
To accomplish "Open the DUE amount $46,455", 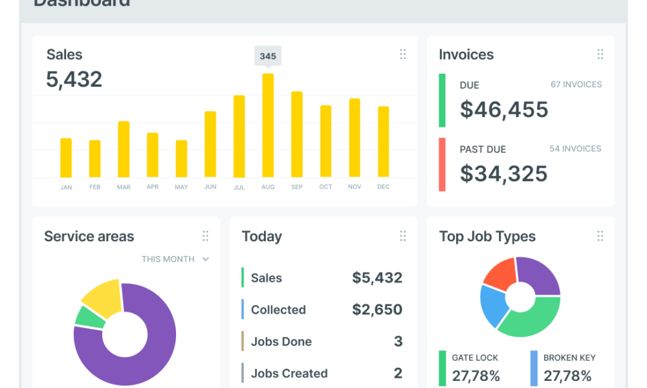I will click(504, 110).
